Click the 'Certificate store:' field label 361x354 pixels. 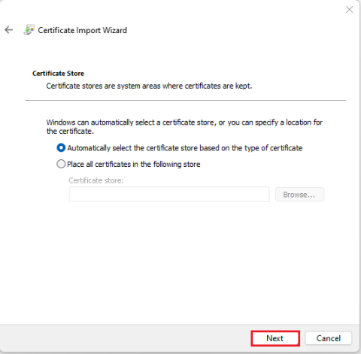click(x=96, y=180)
